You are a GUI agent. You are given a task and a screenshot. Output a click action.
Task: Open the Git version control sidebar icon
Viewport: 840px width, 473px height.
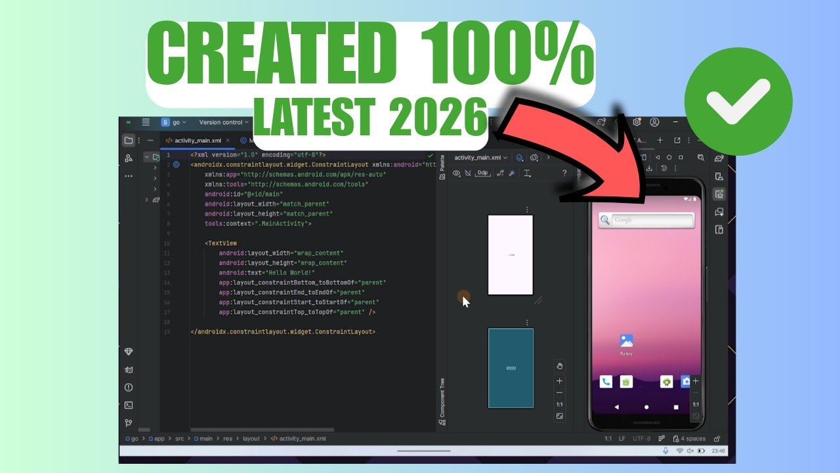(129, 423)
